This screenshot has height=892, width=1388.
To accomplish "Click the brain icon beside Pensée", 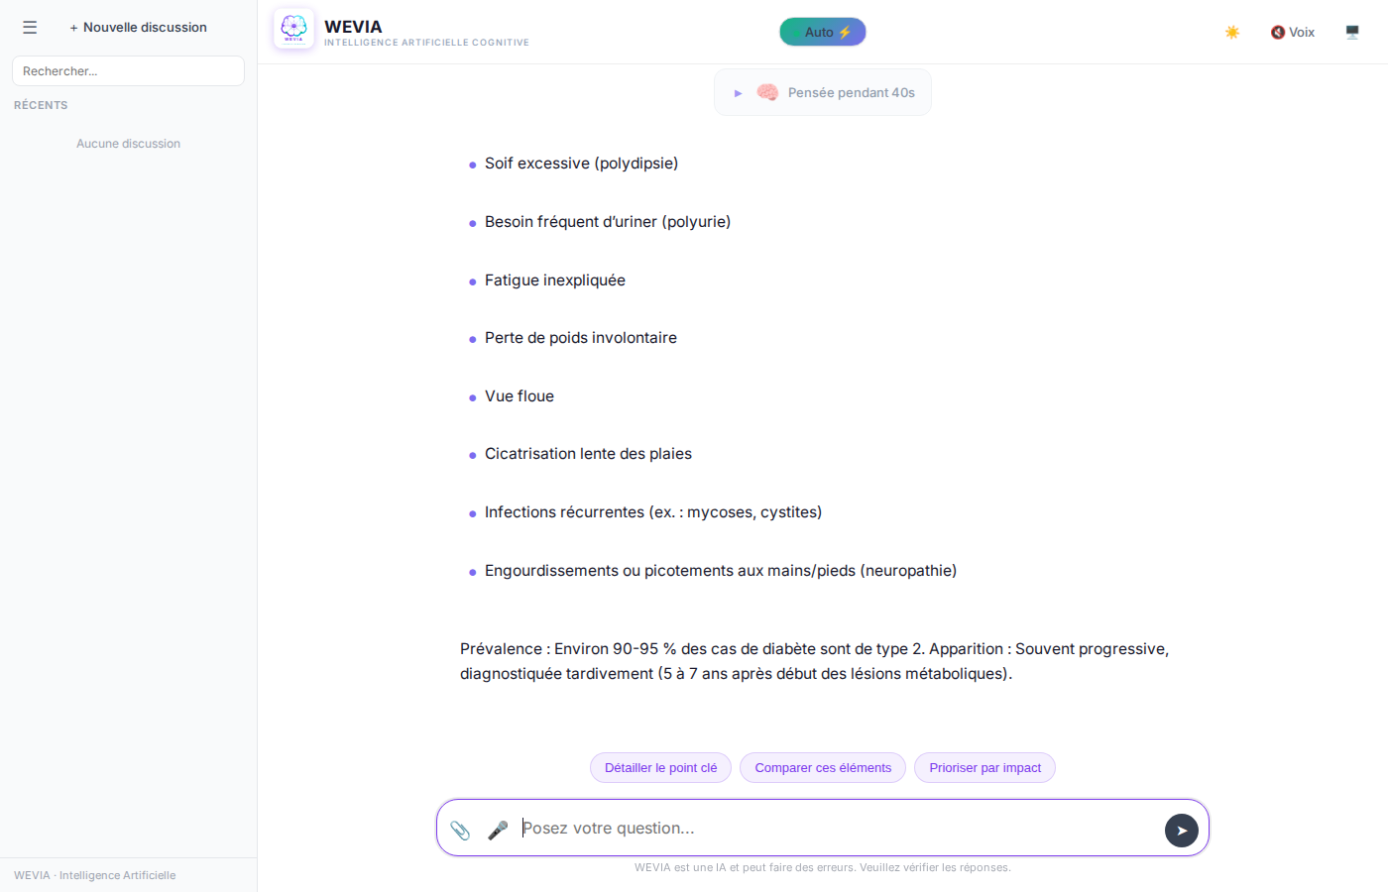I will (x=767, y=92).
